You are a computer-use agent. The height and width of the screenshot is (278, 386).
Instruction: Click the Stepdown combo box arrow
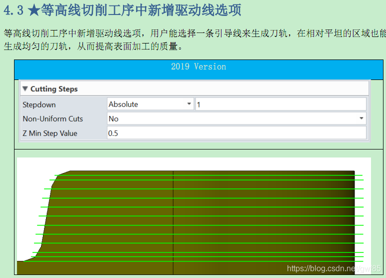189,104
